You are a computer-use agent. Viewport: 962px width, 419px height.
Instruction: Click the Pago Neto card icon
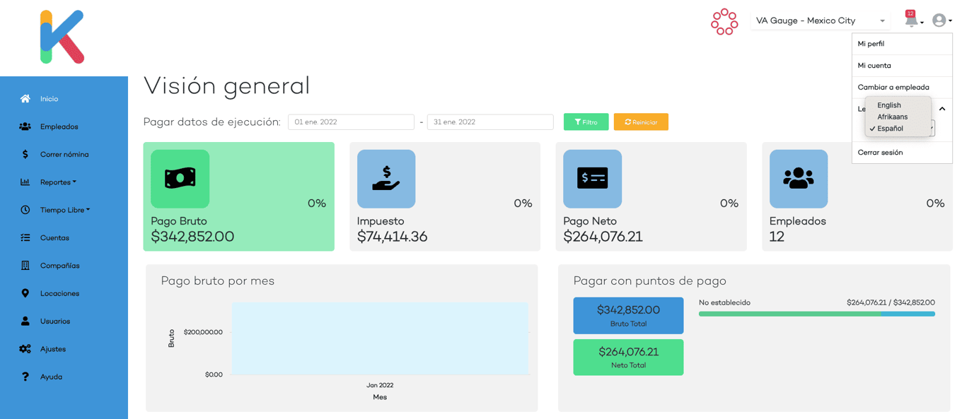(592, 179)
